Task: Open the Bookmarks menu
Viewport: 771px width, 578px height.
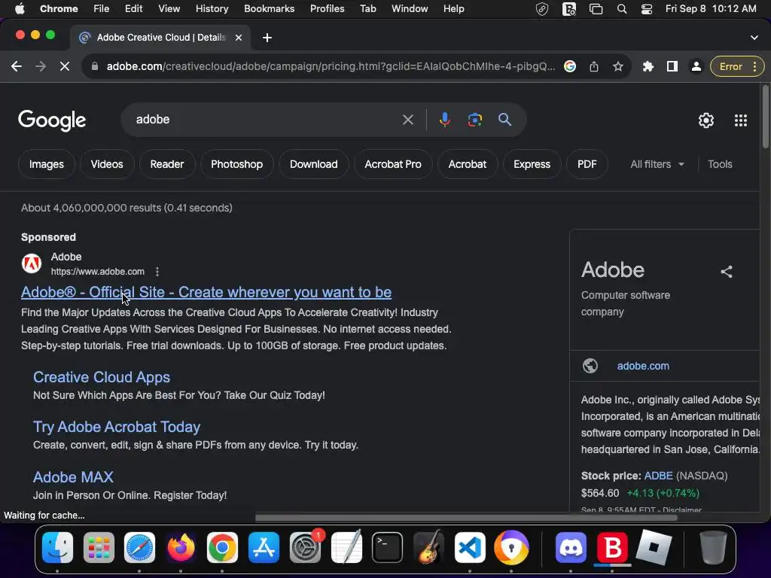Action: click(269, 9)
